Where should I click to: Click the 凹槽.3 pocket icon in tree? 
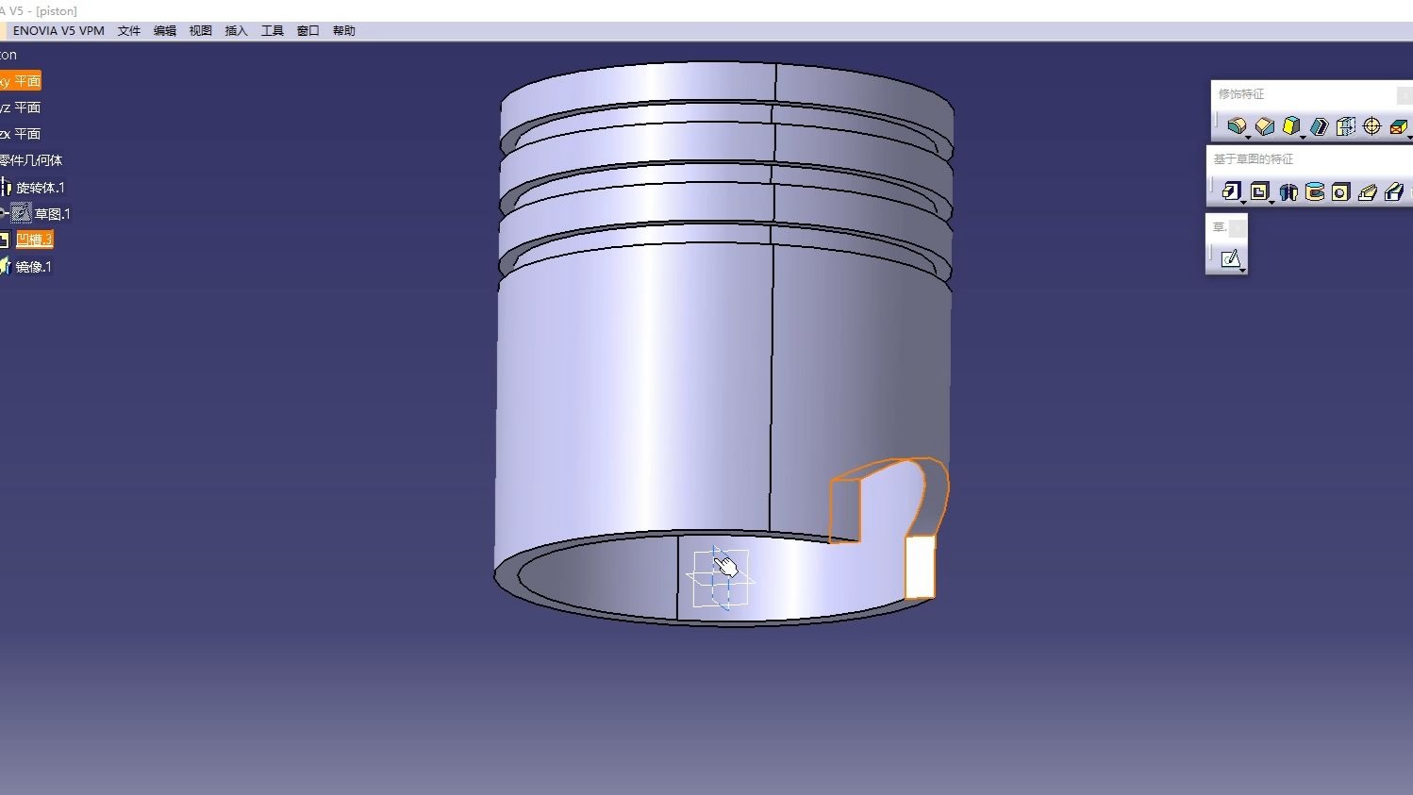click(x=4, y=240)
